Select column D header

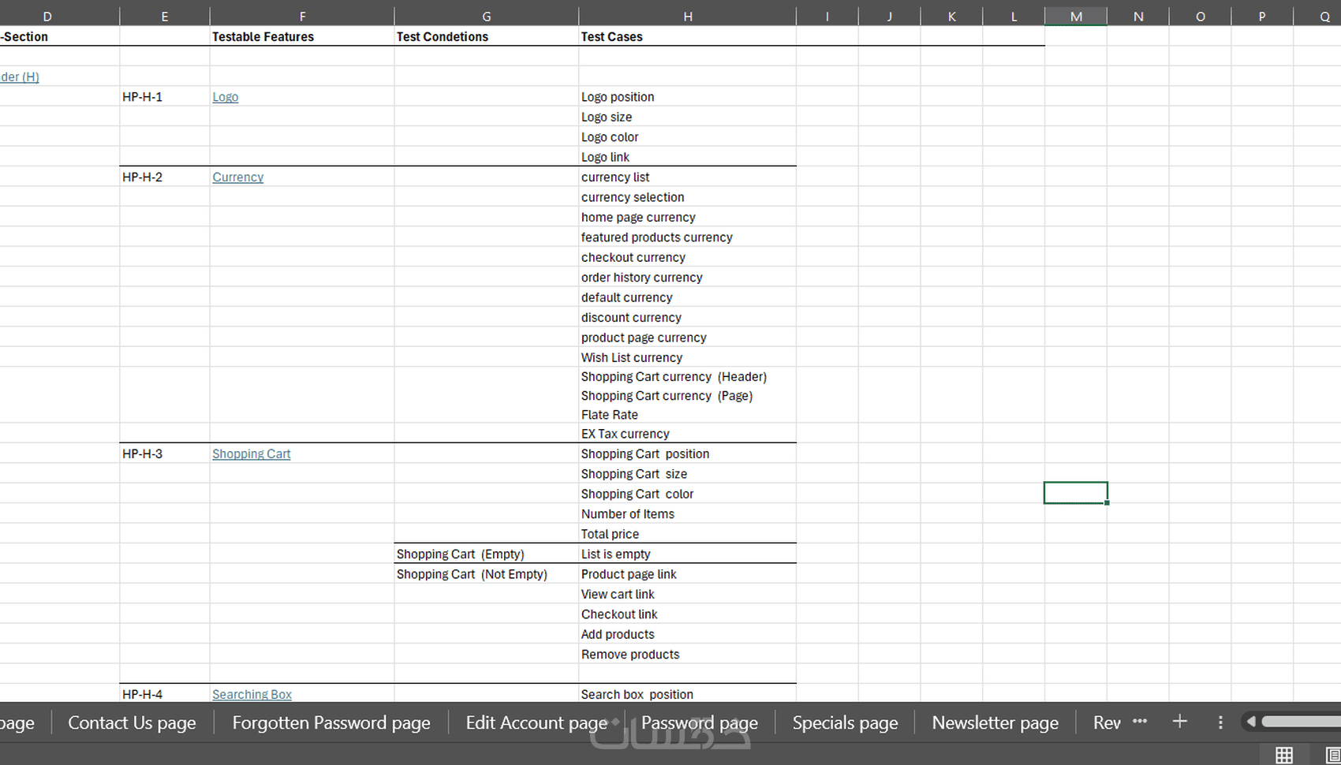(47, 17)
